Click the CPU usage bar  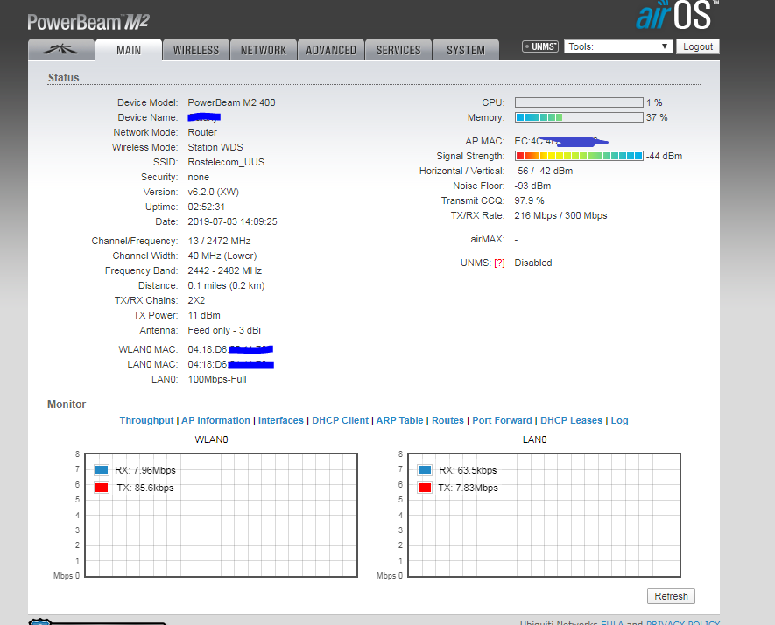point(579,102)
